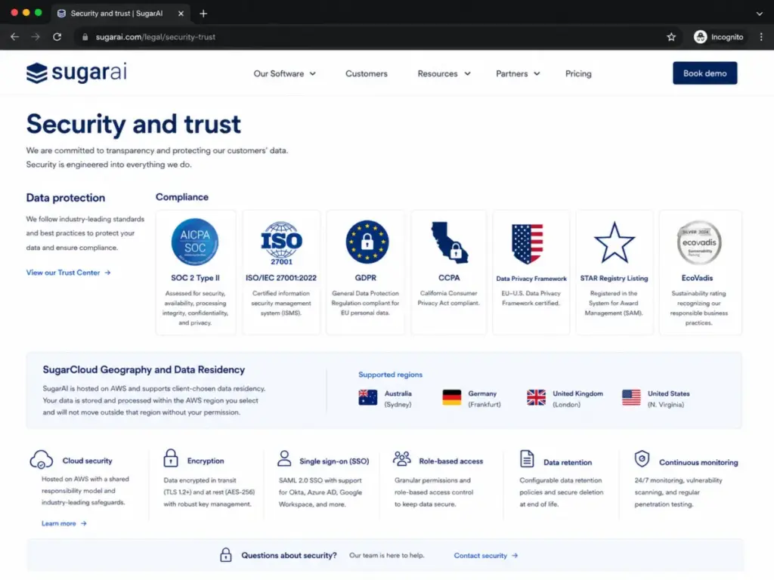This screenshot has width=774, height=580.
Task: Click the Data protection heading
Action: pyautogui.click(x=66, y=198)
